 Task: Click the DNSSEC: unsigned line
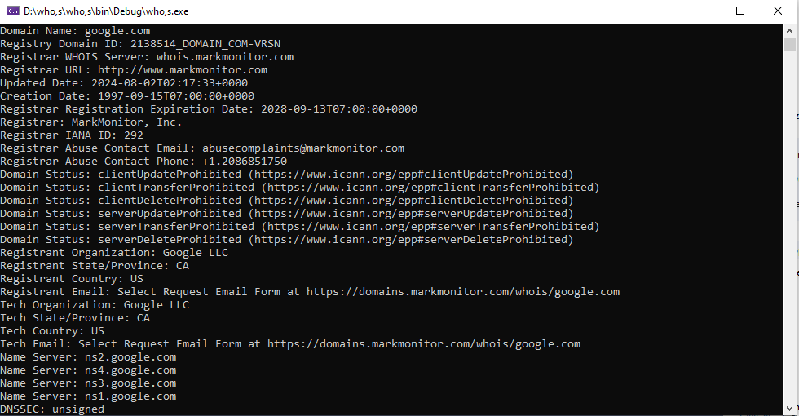coord(52,409)
